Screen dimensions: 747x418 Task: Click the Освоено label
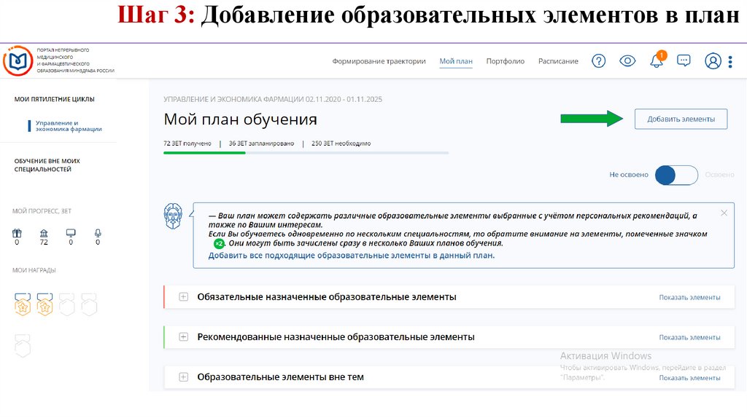(x=719, y=175)
